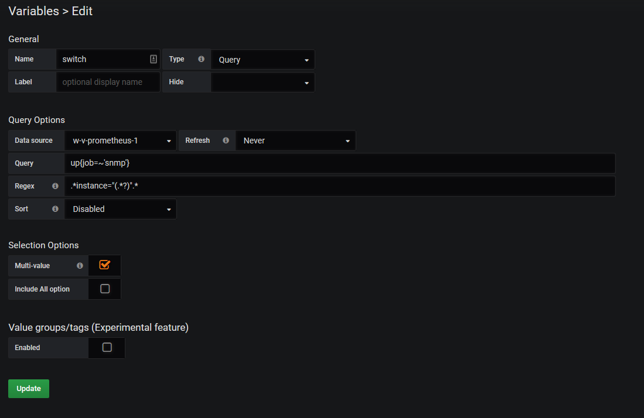Screen dimensions: 644x418
Task: Open the Sort dropdown showing Disabled
Action: point(120,209)
